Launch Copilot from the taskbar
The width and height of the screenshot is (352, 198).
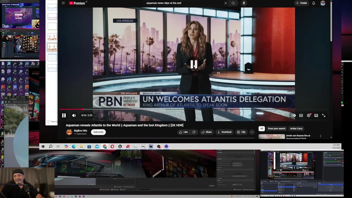pyautogui.click(x=66, y=147)
